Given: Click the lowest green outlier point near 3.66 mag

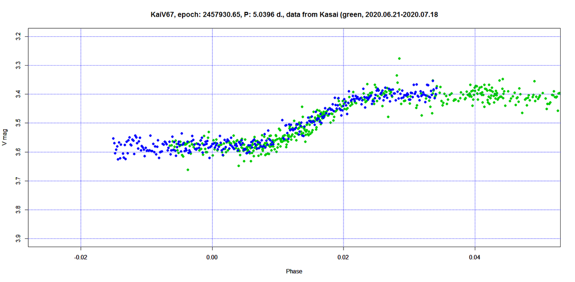Looking at the screenshot, I should click(188, 169).
